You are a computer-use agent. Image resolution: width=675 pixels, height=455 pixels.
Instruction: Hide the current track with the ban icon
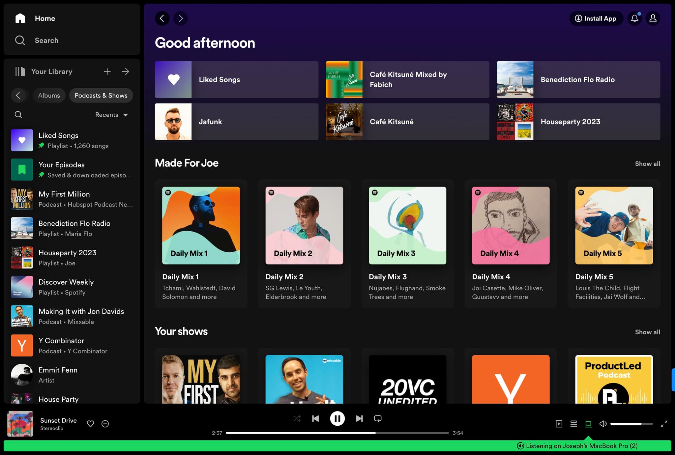105,424
